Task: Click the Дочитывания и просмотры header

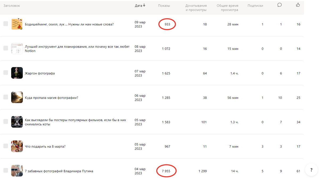Action: (x=196, y=8)
